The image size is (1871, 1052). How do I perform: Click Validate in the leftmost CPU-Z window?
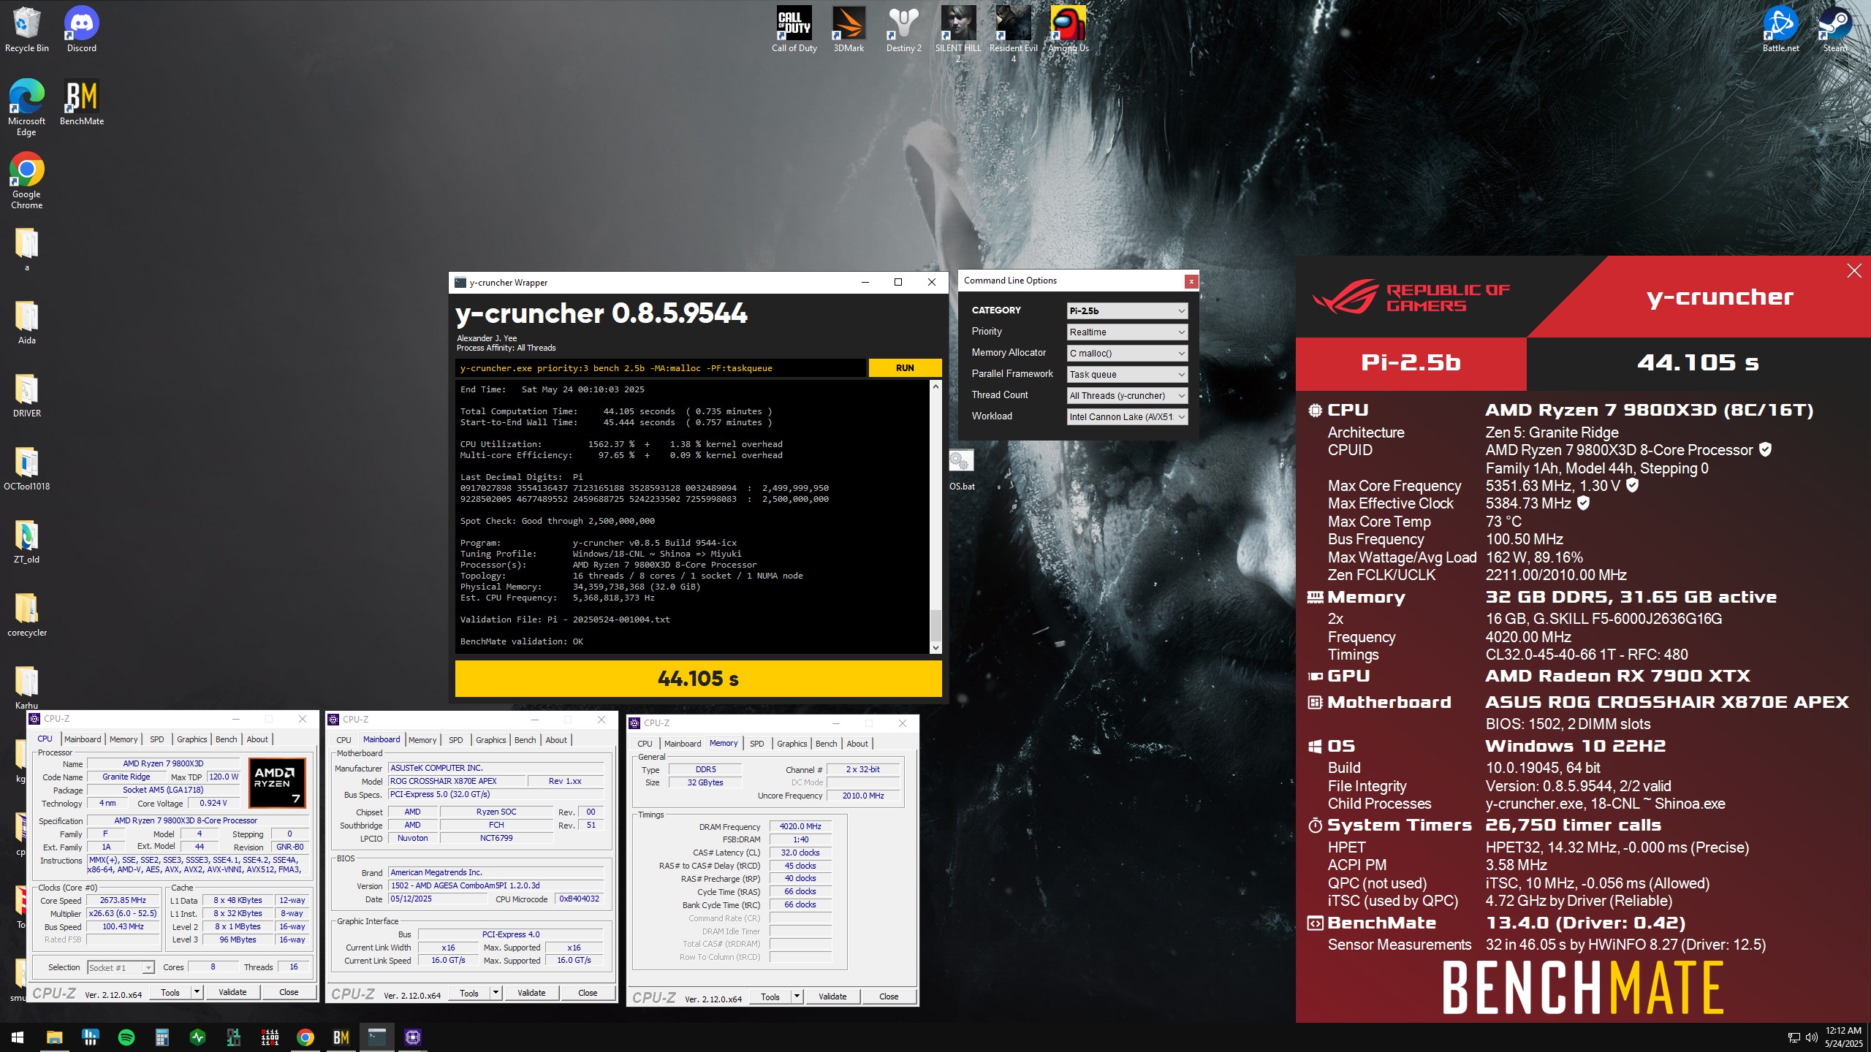coord(232,992)
